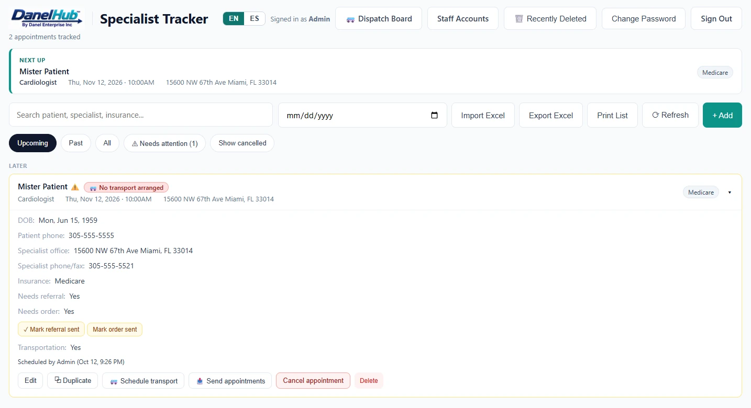Click Medicare badge in Next Up card
The width and height of the screenshot is (751, 408).
coord(715,72)
